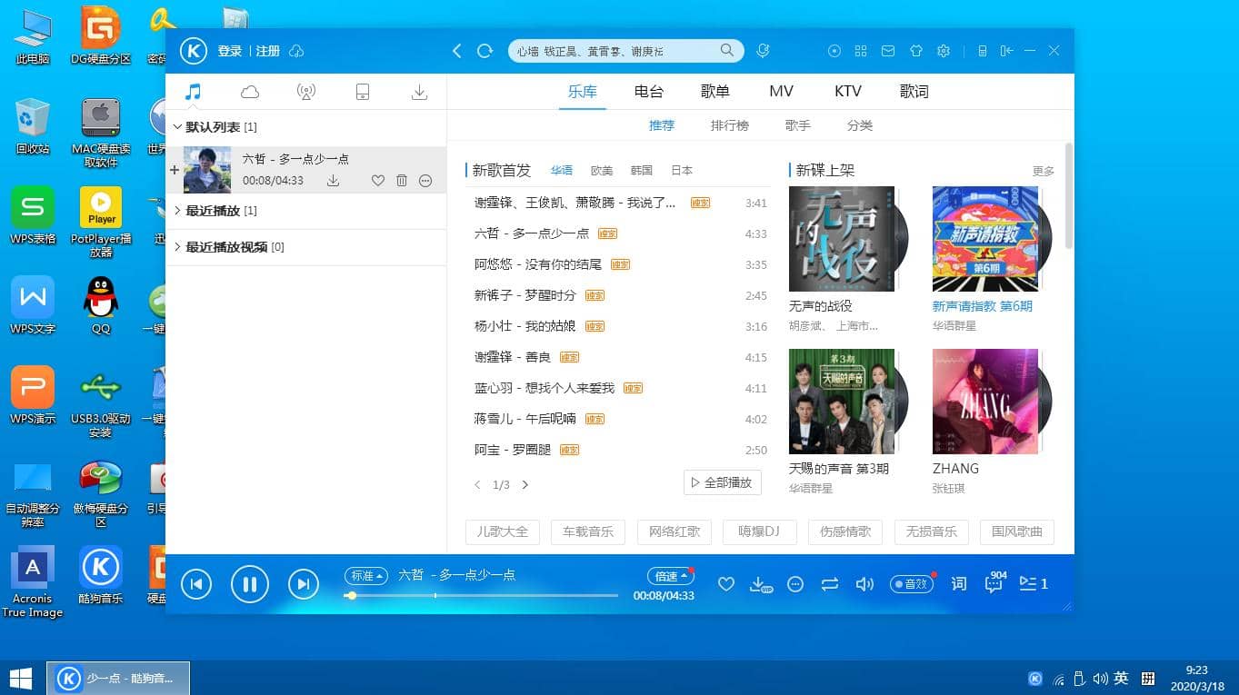This screenshot has height=695, width=1239.
Task: Expand the 最近播放视频 list
Action: [178, 247]
